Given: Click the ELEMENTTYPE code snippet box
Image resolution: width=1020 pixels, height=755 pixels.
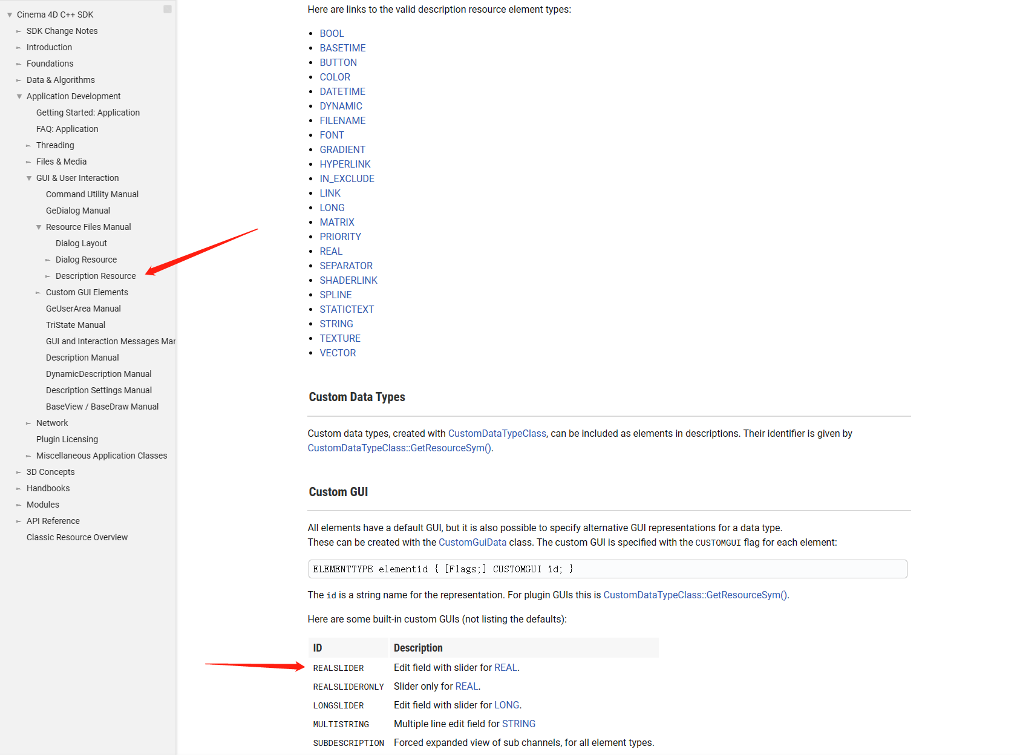Looking at the screenshot, I should [607, 569].
